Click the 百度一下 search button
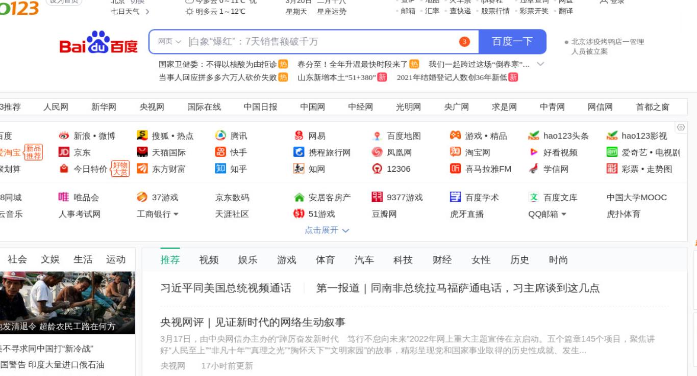Viewport: 697px width, 376px height. click(512, 42)
